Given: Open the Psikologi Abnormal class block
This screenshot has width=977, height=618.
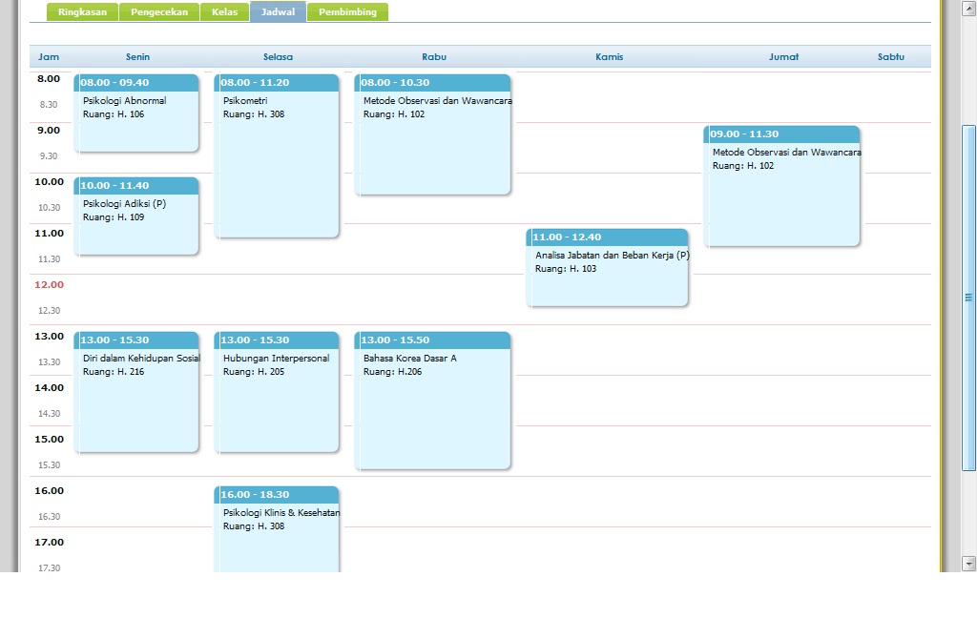Looking at the screenshot, I should pyautogui.click(x=136, y=113).
